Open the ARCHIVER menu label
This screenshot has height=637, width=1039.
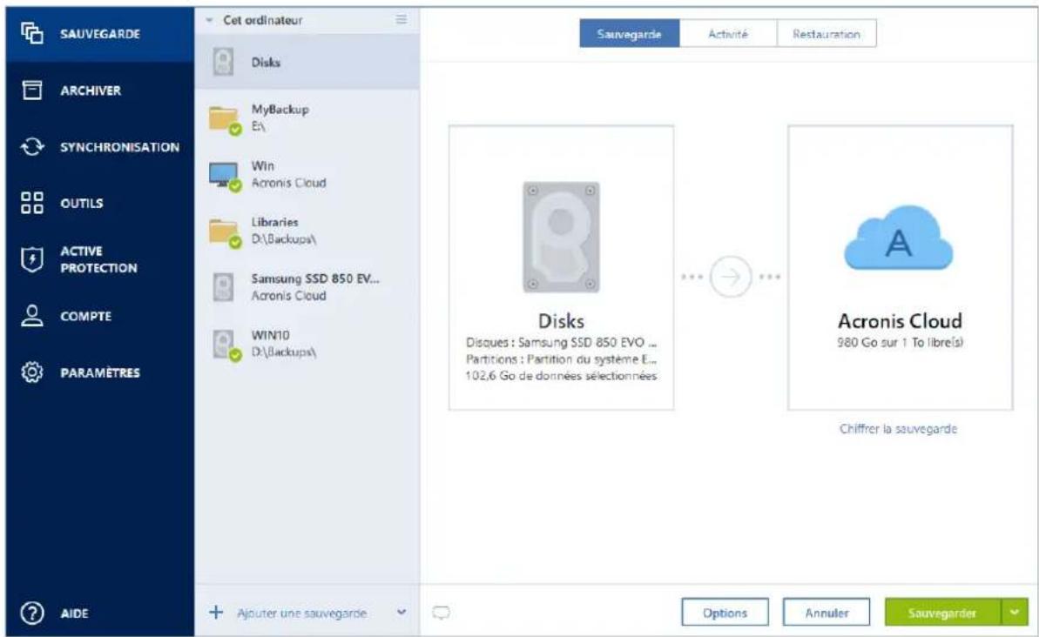click(91, 91)
